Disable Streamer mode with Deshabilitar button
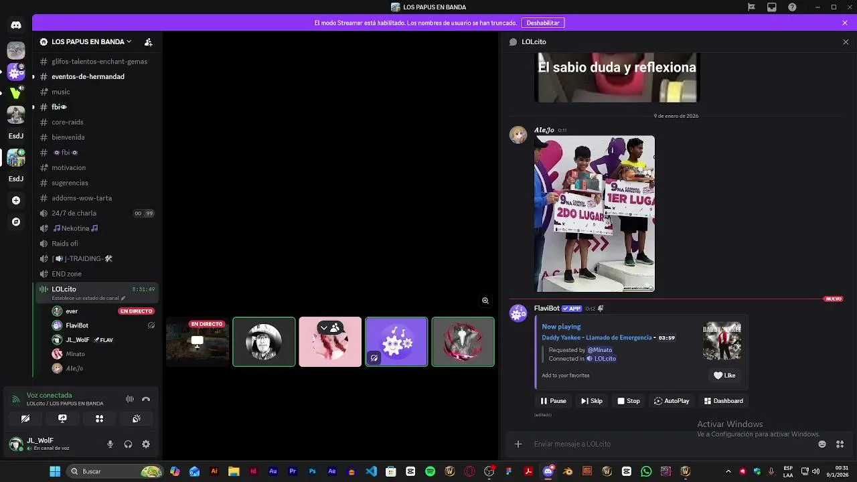857x482 pixels. tap(543, 23)
